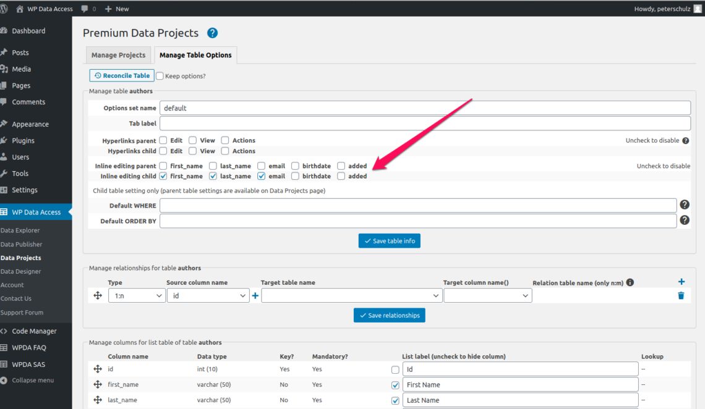Open the Source column name dropdown
The height and width of the screenshot is (409, 705).
coord(208,295)
